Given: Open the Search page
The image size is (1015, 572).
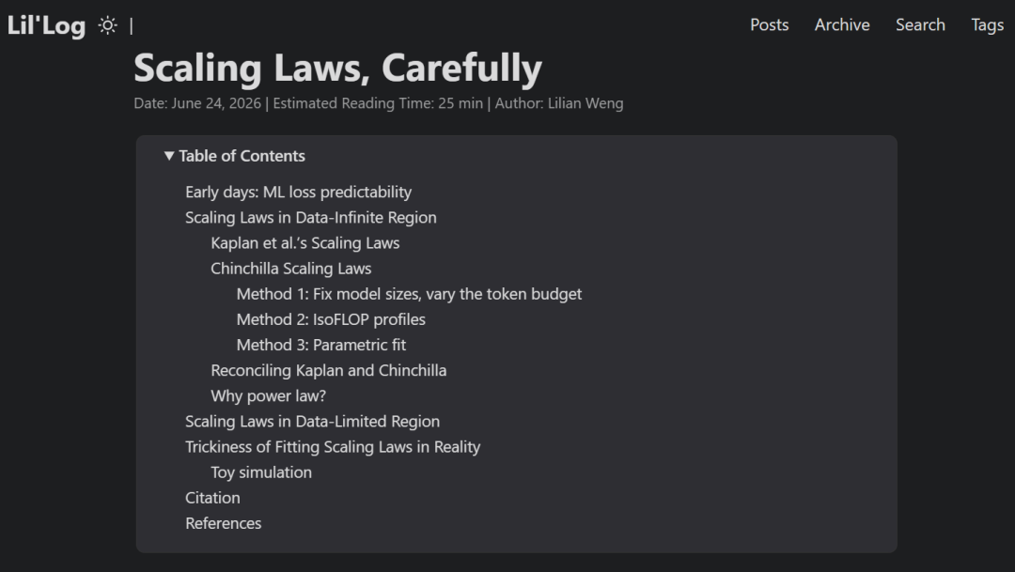Looking at the screenshot, I should click(x=920, y=24).
